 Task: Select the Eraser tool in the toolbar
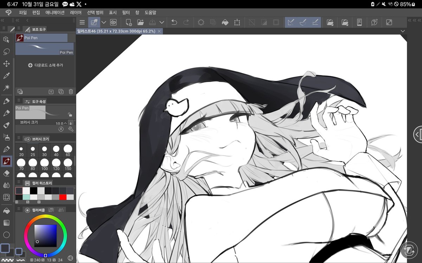[x=6, y=173]
